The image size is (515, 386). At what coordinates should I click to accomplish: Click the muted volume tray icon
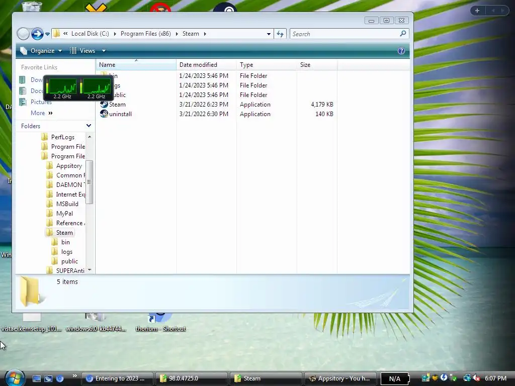point(476,378)
